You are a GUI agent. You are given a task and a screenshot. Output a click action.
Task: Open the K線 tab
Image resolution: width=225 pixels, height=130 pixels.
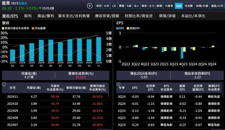pos(129,6)
